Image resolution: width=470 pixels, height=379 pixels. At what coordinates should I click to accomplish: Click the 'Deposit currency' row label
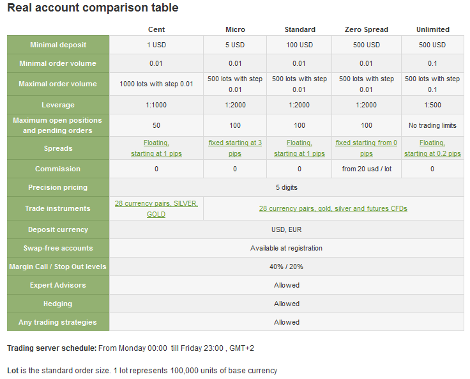point(58,229)
